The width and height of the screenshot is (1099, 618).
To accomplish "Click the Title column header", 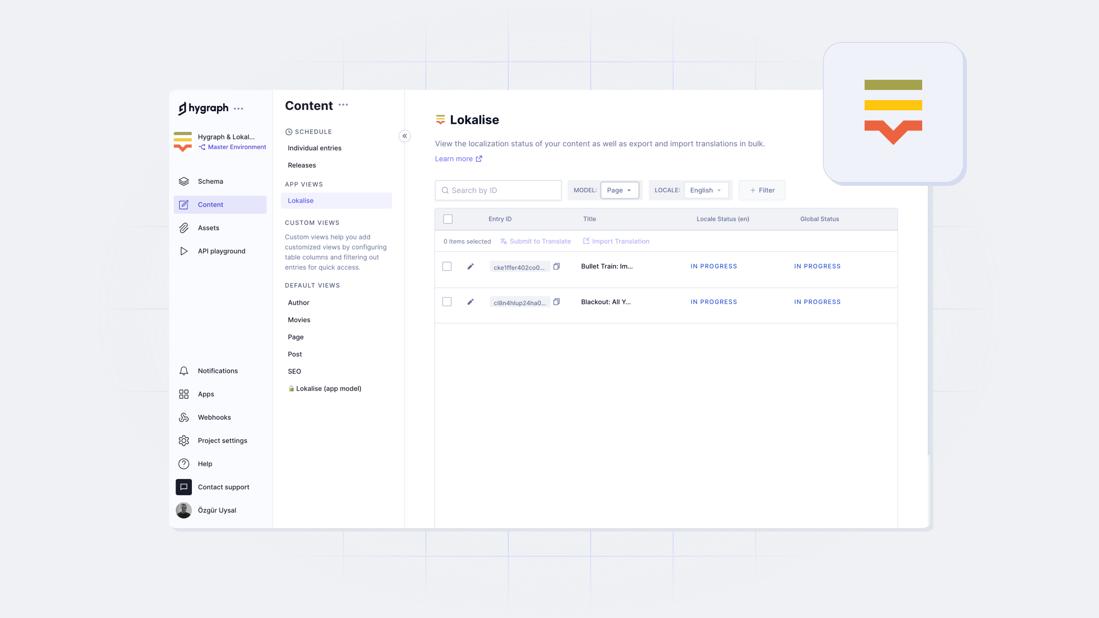I will (589, 219).
